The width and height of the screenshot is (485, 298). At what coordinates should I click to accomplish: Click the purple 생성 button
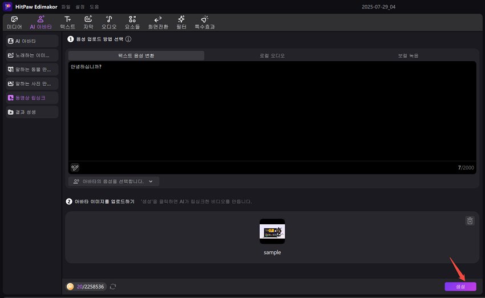460,287
